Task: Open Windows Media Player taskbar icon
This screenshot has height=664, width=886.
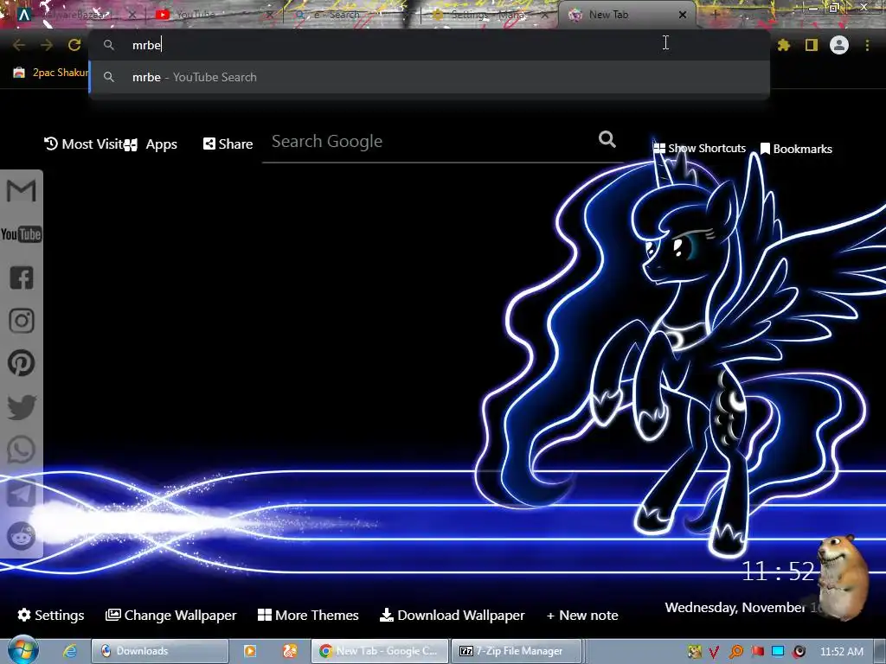Action: 250,651
